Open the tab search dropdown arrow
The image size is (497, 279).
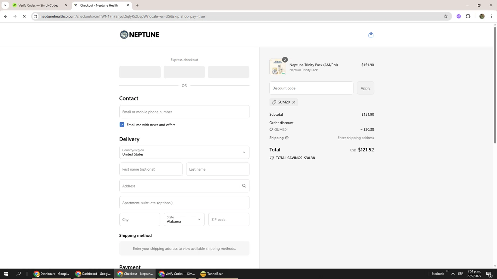5,5
